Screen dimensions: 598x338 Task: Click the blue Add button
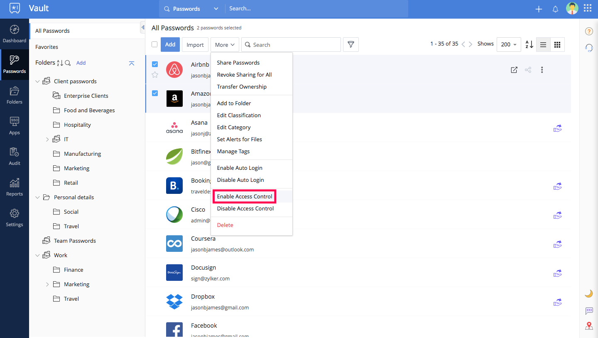(x=170, y=45)
